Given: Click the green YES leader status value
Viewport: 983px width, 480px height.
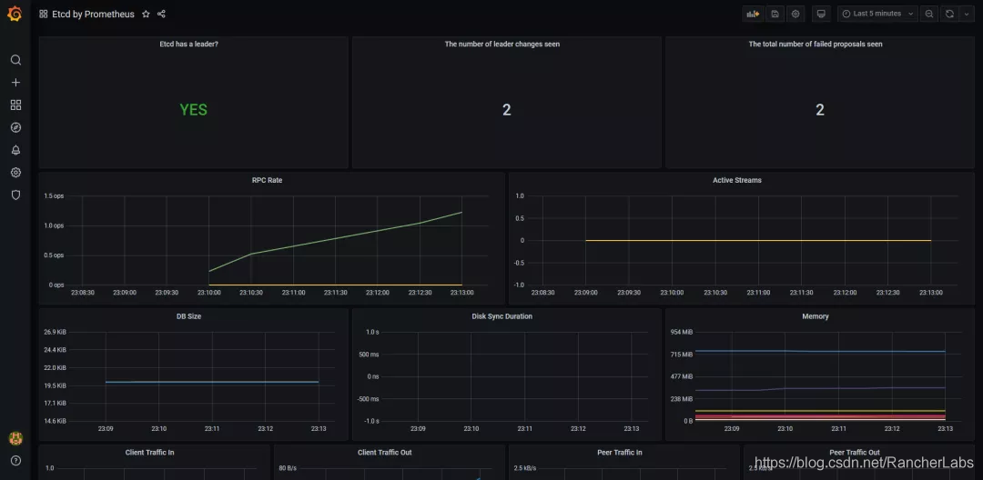Looking at the screenshot, I should (x=193, y=110).
